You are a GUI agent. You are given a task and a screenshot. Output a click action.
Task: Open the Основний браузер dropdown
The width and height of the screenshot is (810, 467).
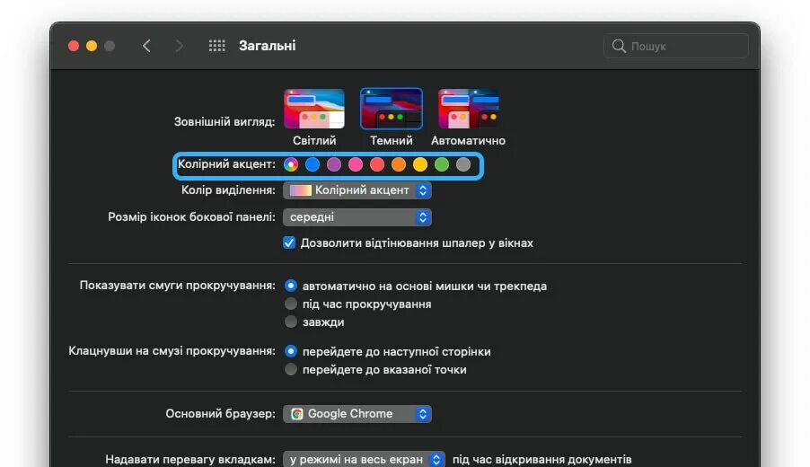point(357,414)
